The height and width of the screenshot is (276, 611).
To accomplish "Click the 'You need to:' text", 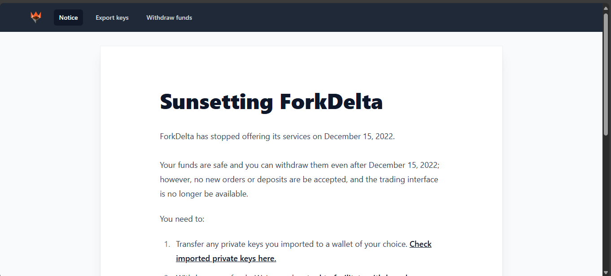I will pyautogui.click(x=182, y=219).
